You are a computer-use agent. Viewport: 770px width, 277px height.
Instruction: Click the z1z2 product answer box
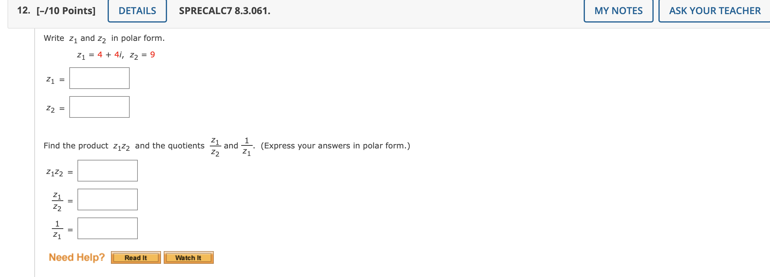[x=107, y=171]
